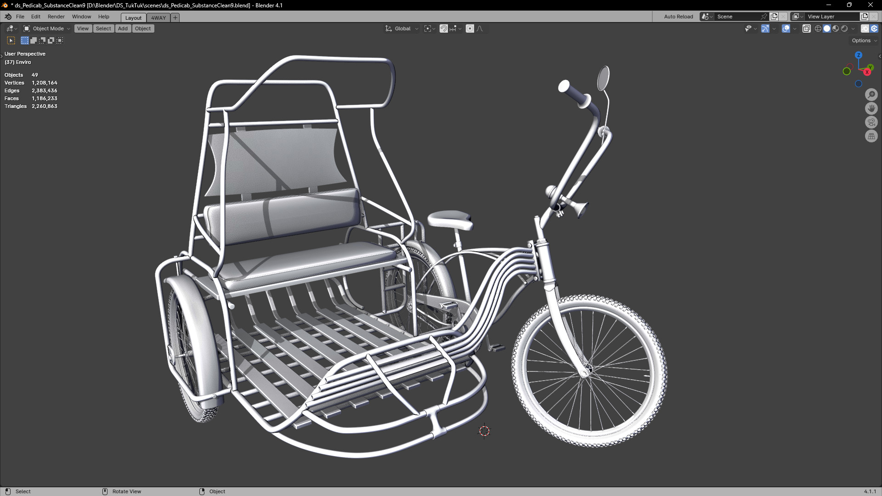Toggle snapping magnet button

pyautogui.click(x=444, y=28)
